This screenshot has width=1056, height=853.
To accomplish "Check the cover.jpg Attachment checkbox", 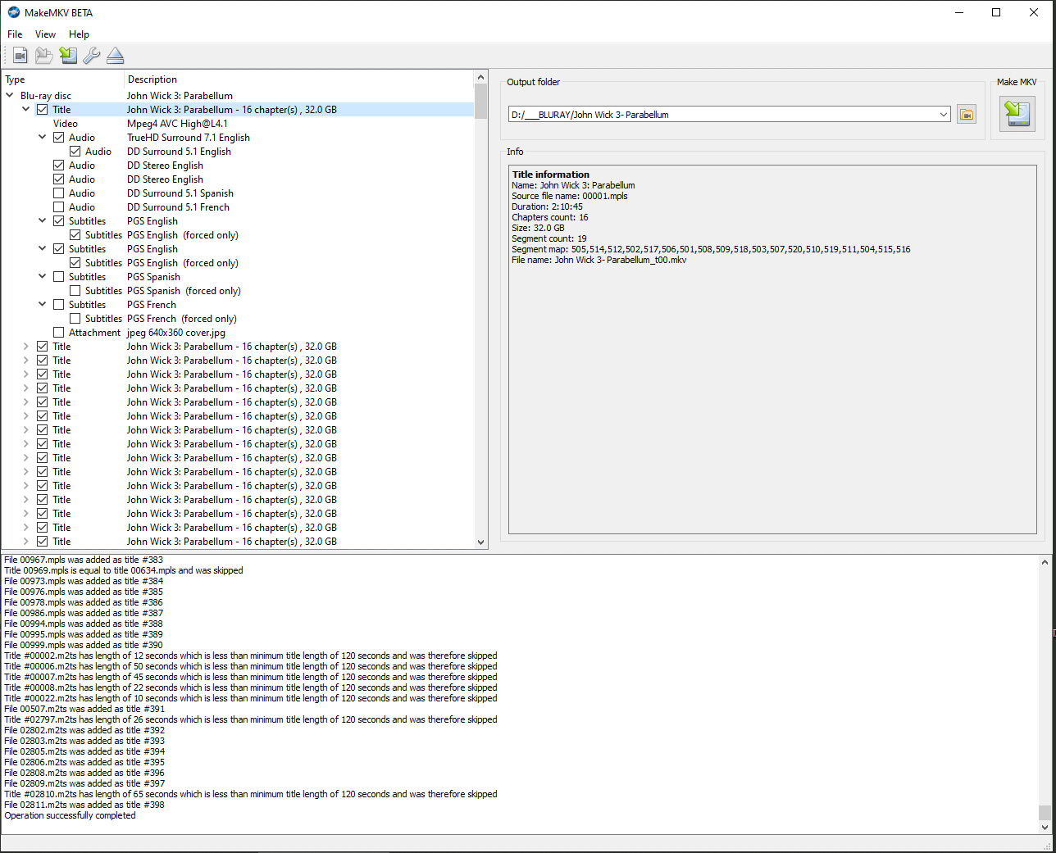I will 59,333.
